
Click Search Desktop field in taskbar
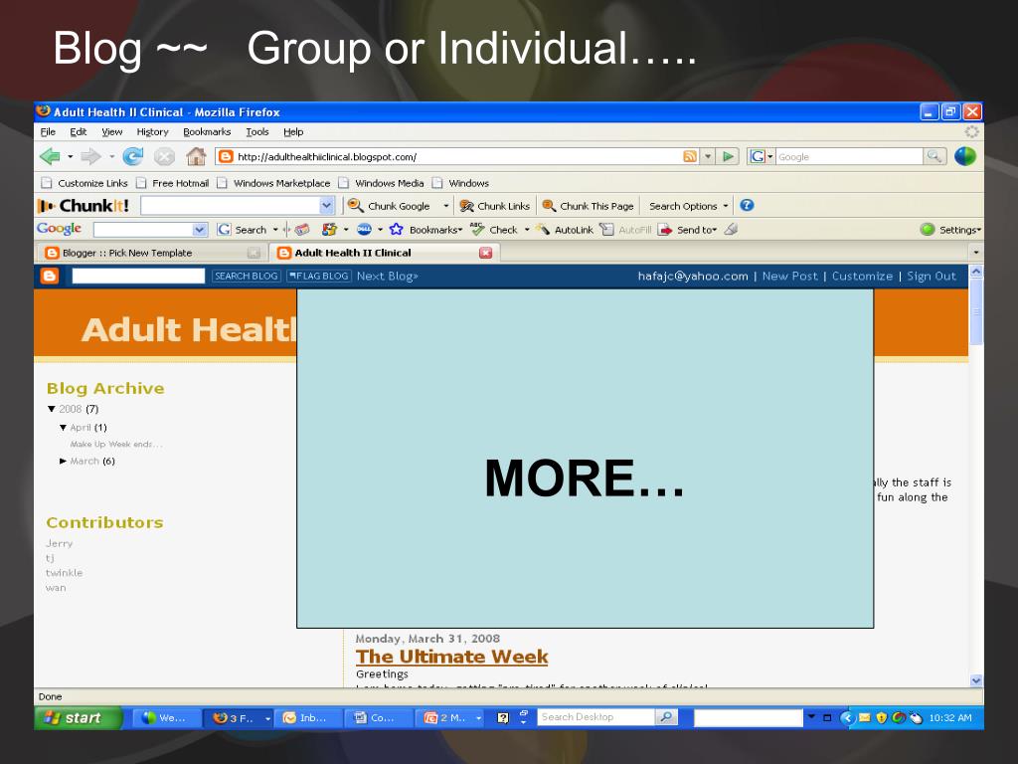595,717
